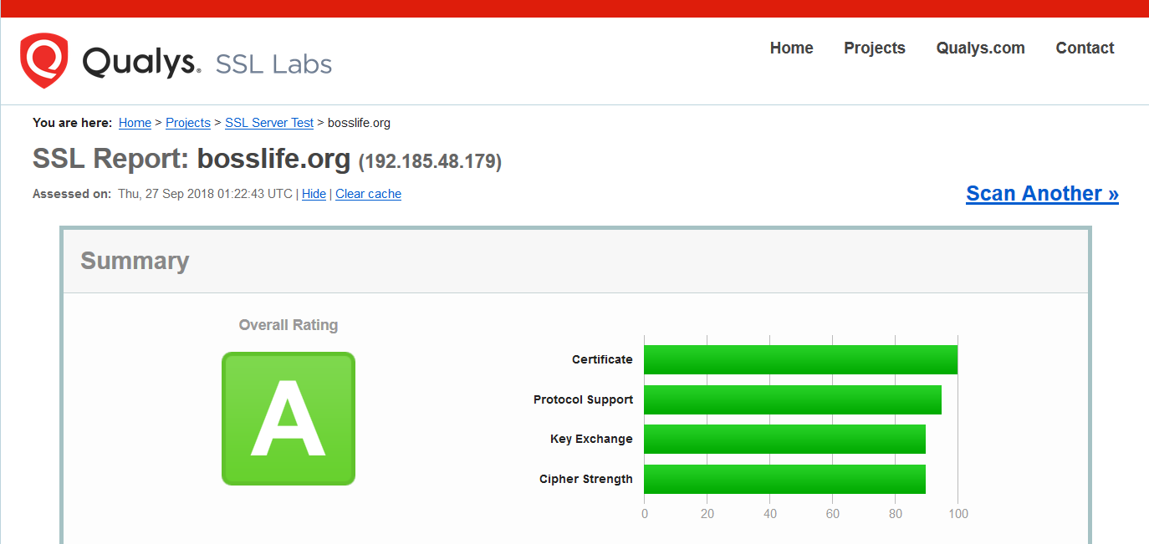Click the Summary section heading

point(135,261)
